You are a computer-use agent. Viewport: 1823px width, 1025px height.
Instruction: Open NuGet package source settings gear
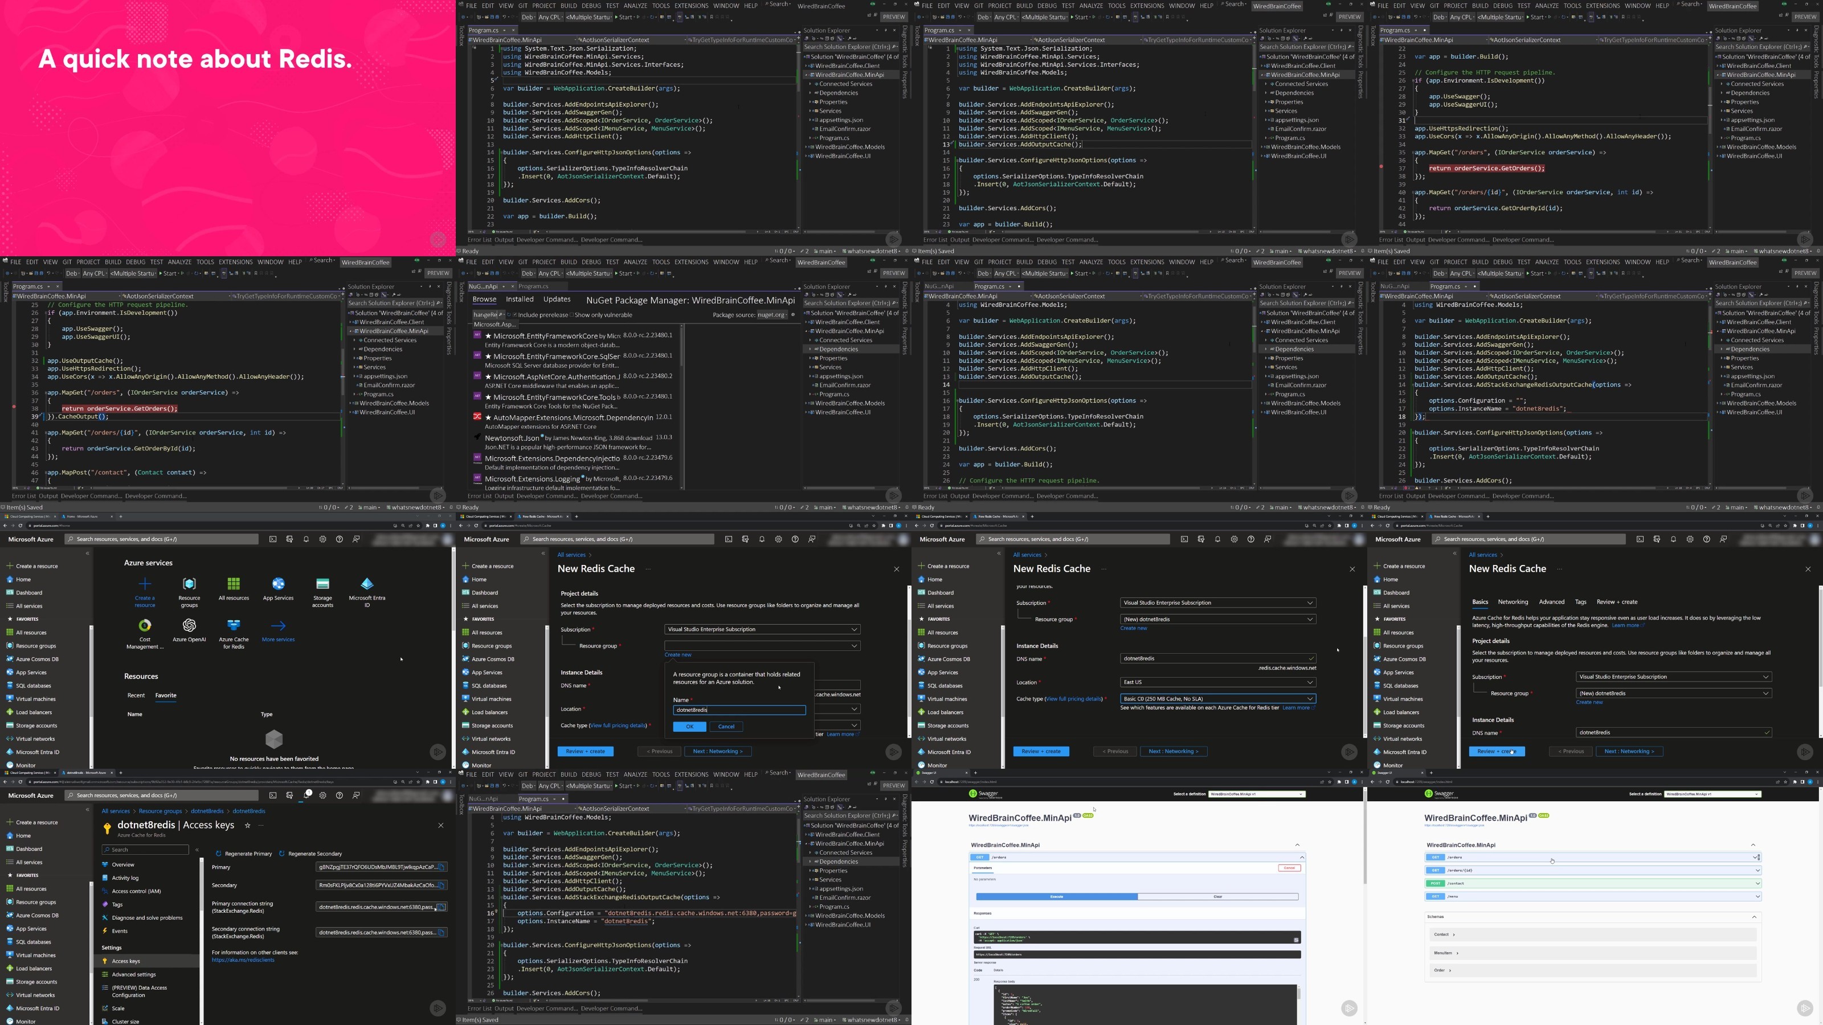[x=792, y=315]
